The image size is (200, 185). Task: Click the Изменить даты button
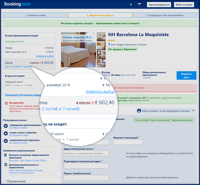point(186,76)
